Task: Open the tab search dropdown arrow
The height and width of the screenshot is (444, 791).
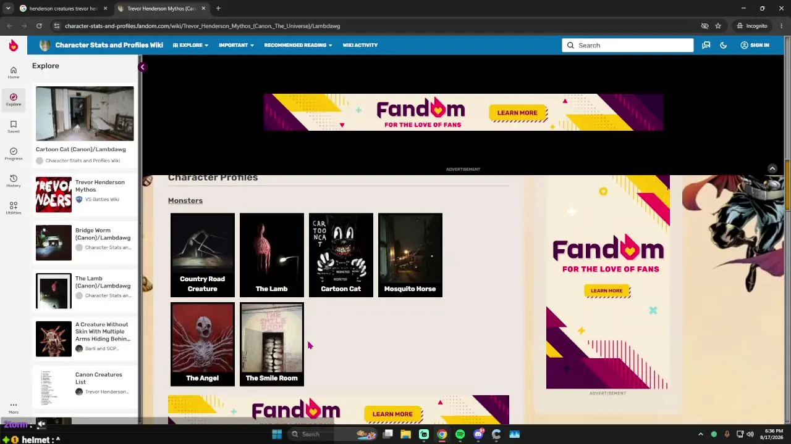Action: point(7,9)
